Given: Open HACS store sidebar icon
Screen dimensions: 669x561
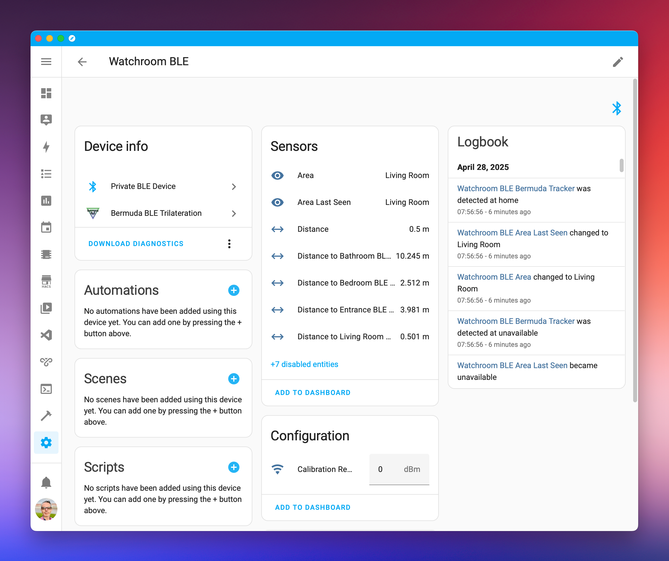Looking at the screenshot, I should 46,281.
